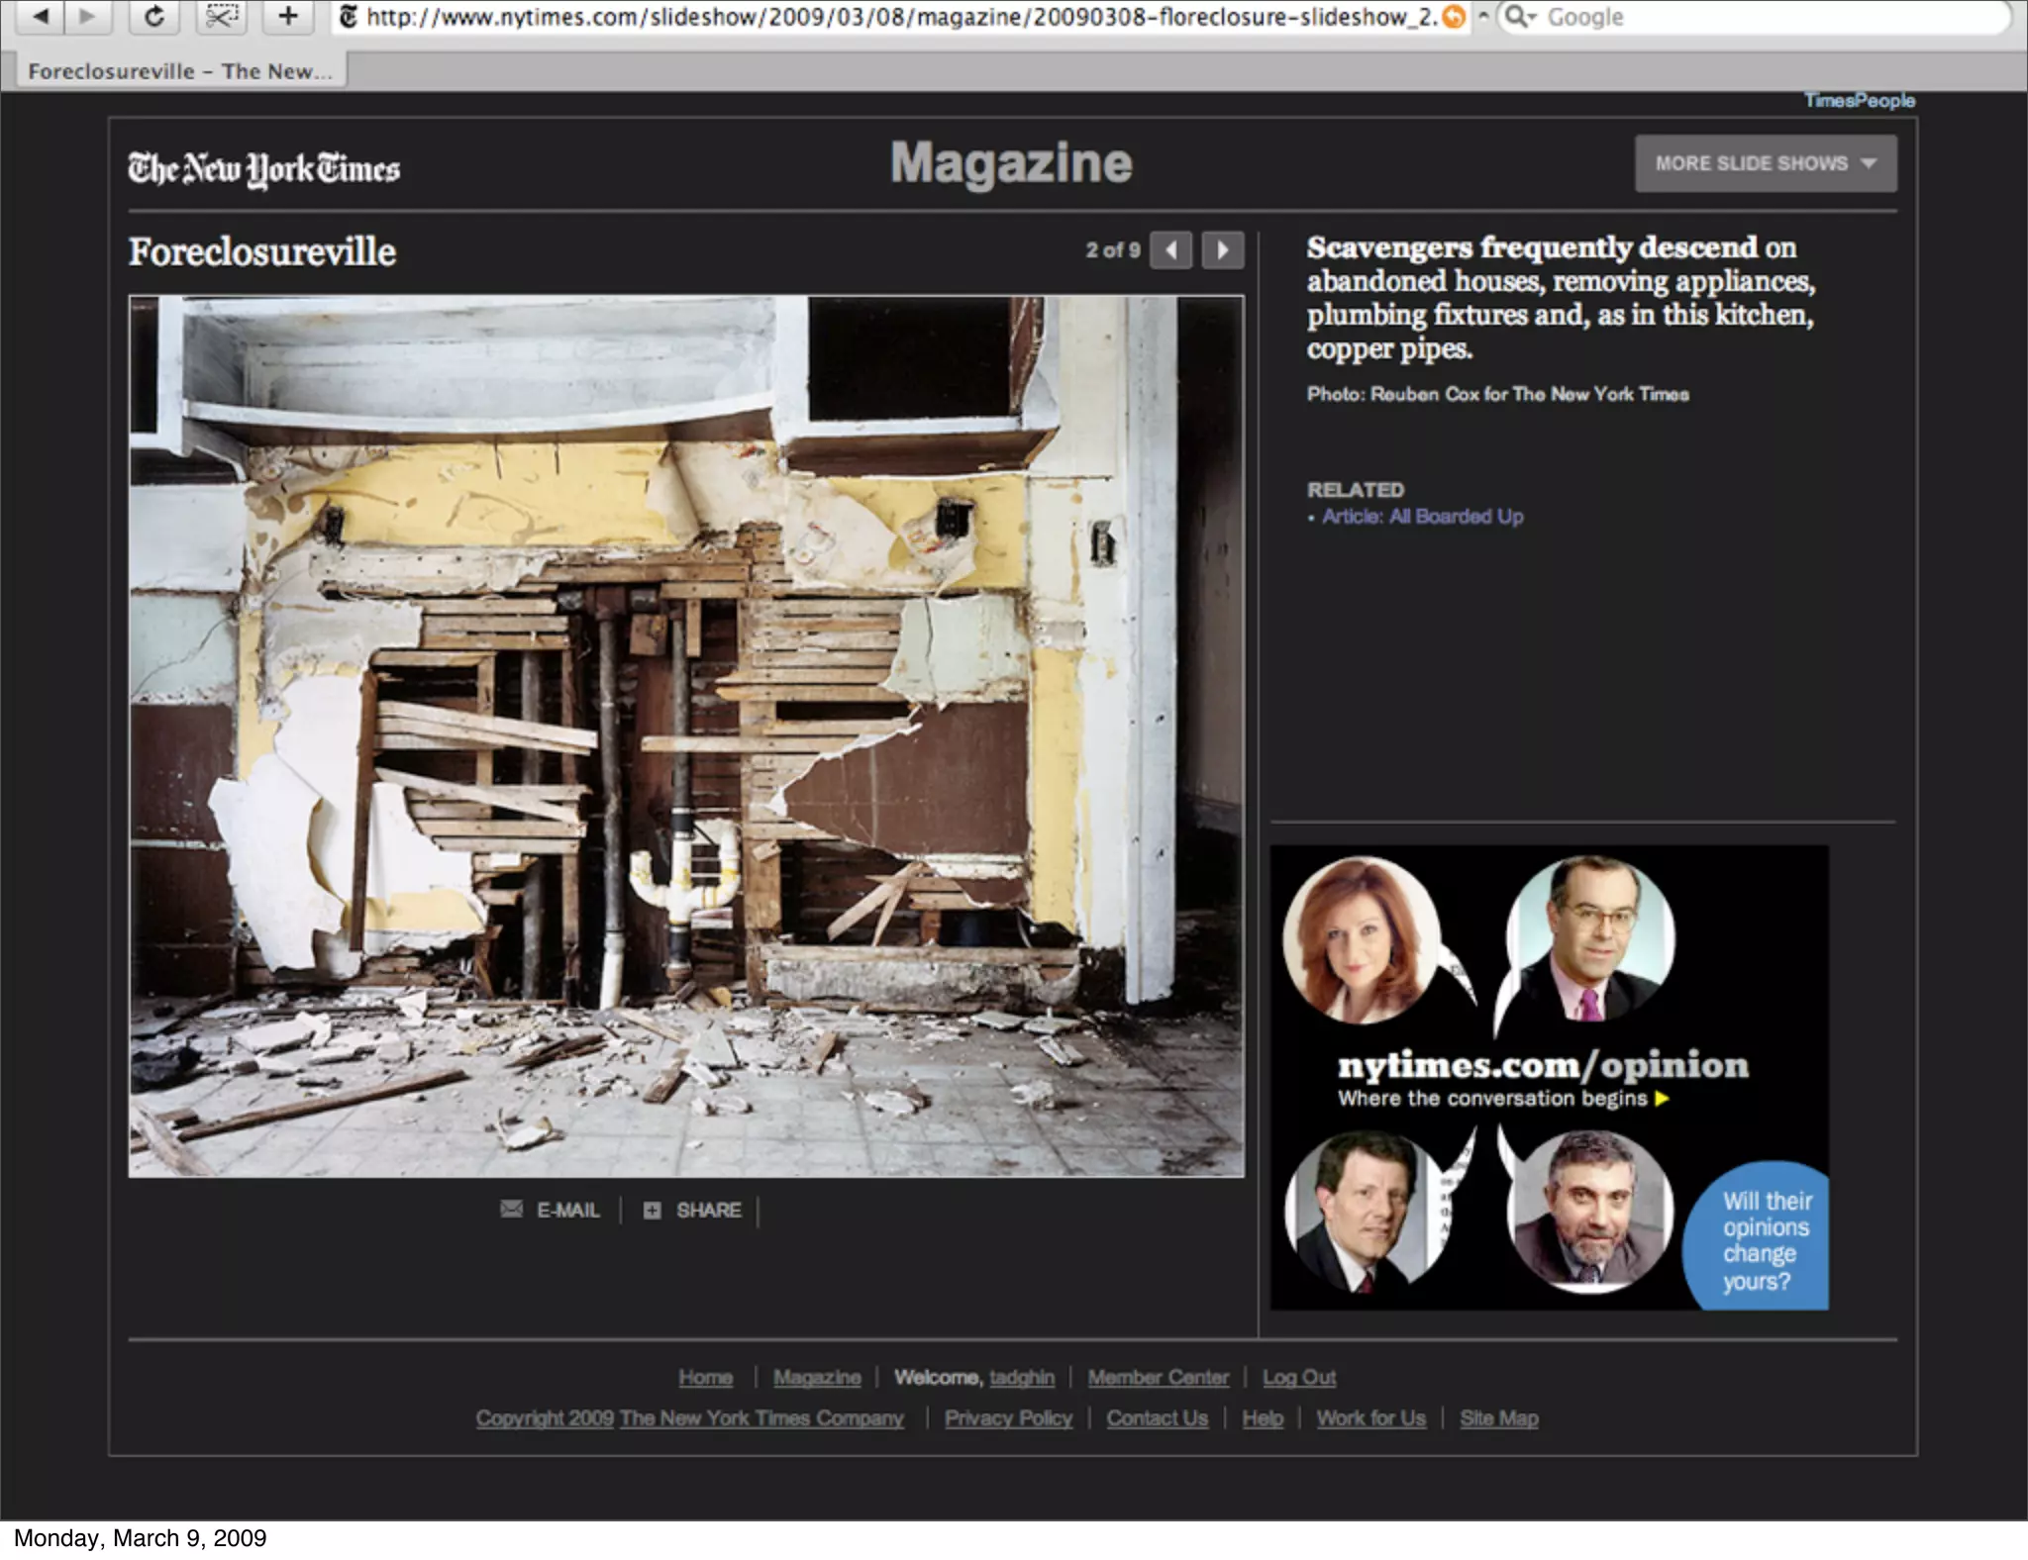This screenshot has width=2028, height=1560.
Task: Click the E-MAIL envelope icon
Action: (511, 1209)
